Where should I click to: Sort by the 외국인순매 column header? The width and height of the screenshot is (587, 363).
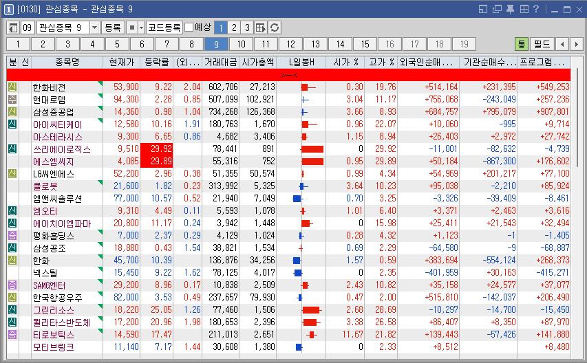click(428, 62)
